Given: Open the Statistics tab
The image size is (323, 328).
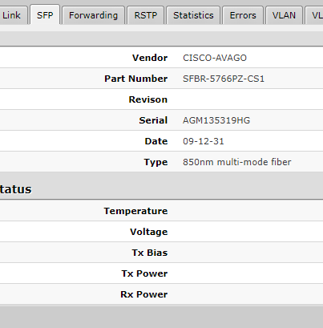Looking at the screenshot, I should (193, 15).
